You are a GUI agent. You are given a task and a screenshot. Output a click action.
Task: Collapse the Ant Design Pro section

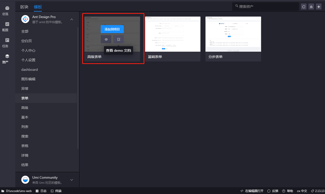point(72,19)
